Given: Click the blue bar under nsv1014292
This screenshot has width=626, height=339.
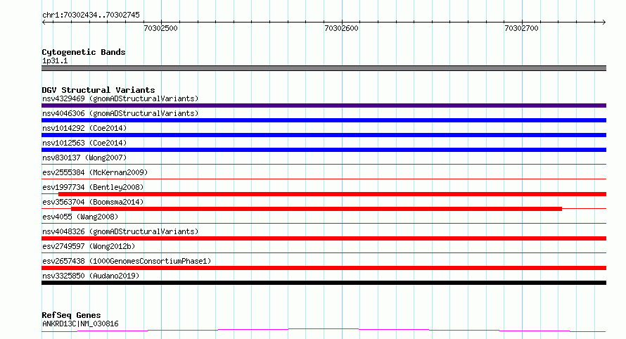Looking at the screenshot, I should tap(324, 135).
